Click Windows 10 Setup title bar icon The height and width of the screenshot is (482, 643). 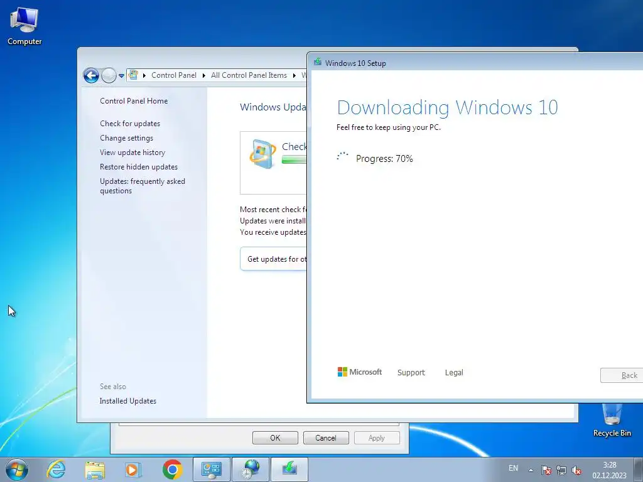click(x=317, y=62)
